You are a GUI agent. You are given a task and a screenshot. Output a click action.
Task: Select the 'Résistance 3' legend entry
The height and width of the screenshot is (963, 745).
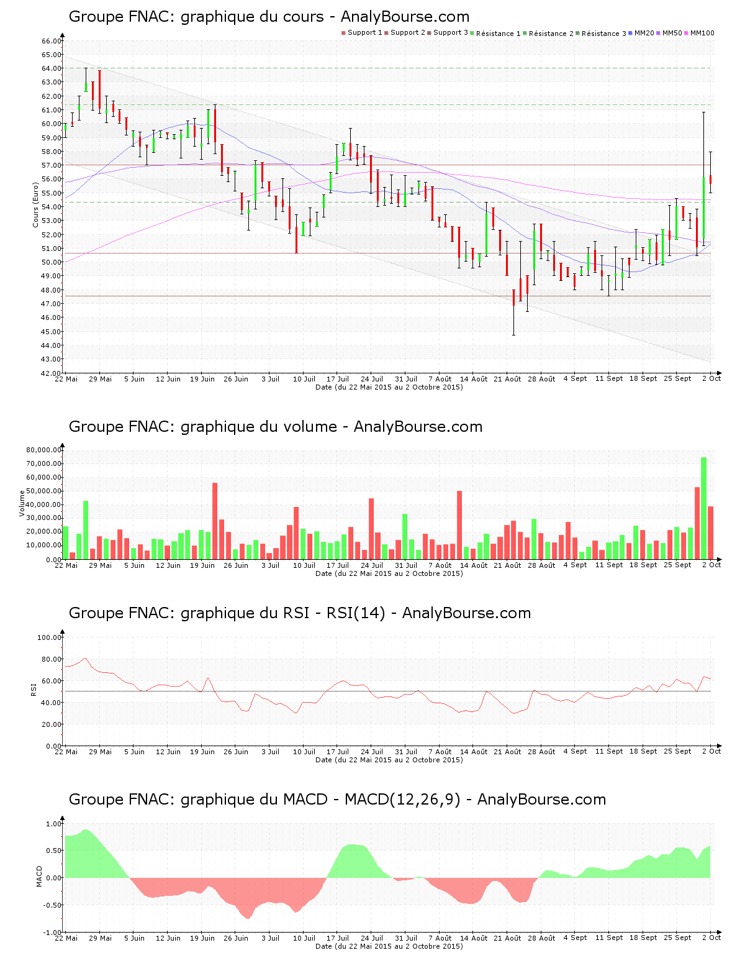601,33
